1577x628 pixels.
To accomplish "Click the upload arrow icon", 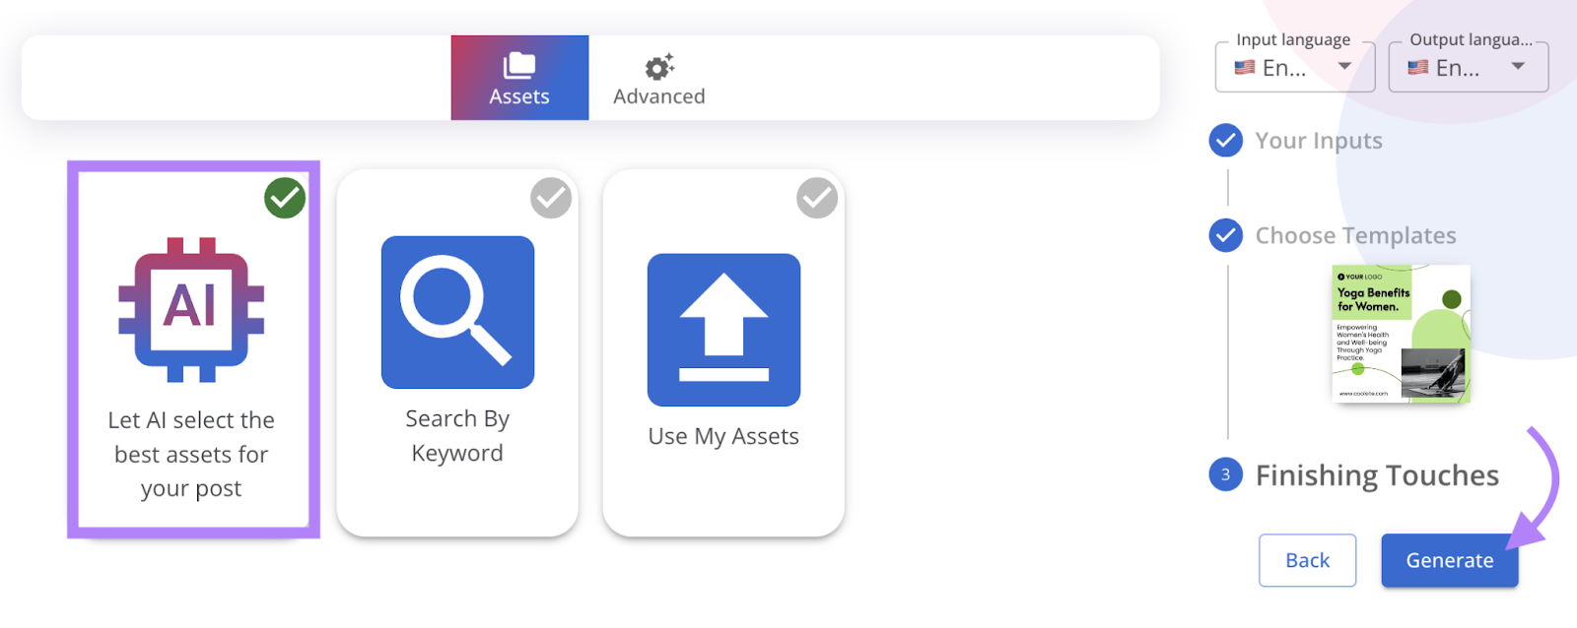I will [723, 330].
